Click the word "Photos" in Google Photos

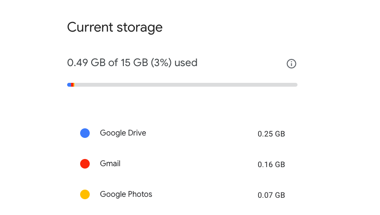point(139,194)
